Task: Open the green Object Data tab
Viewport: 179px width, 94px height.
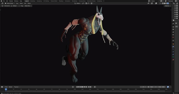Action: (x=173, y=57)
